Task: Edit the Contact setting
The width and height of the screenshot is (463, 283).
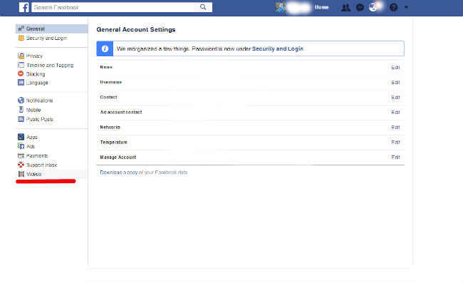Action: click(395, 98)
